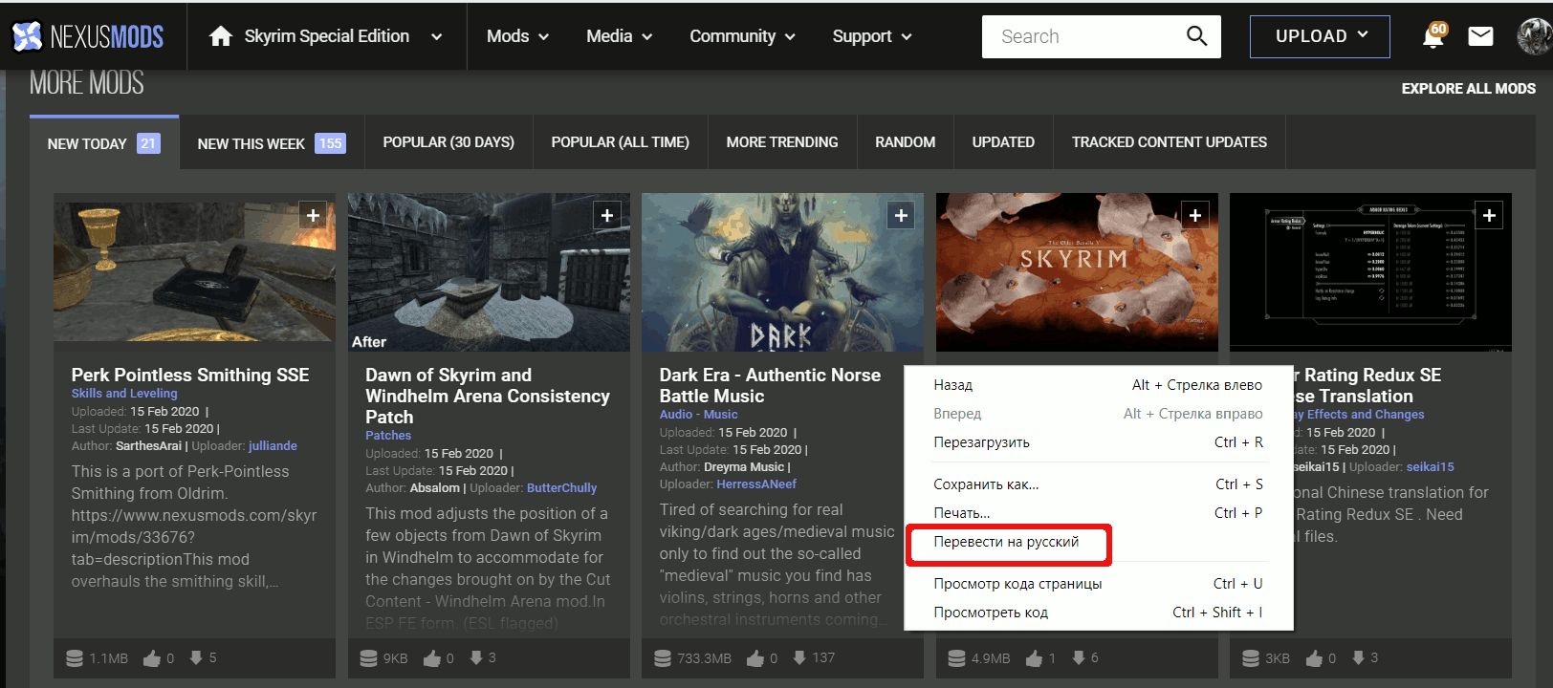Open uploader HerressANeef profile
Screen dimensions: 1553x688
756,484
